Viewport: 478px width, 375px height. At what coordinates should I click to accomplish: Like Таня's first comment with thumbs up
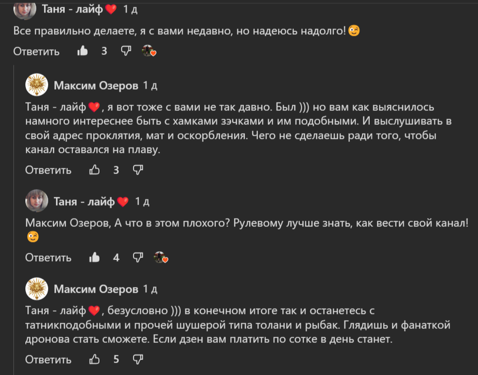coord(83,51)
